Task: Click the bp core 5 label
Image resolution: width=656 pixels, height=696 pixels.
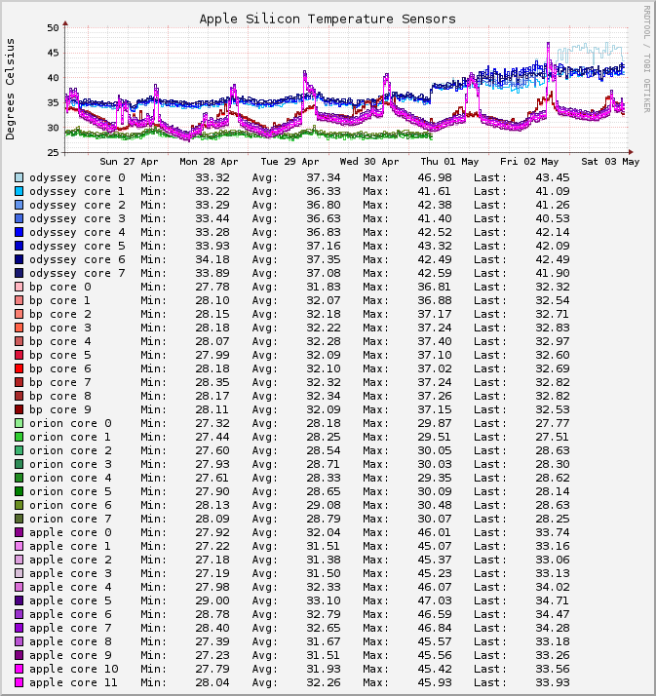Action: [60, 355]
